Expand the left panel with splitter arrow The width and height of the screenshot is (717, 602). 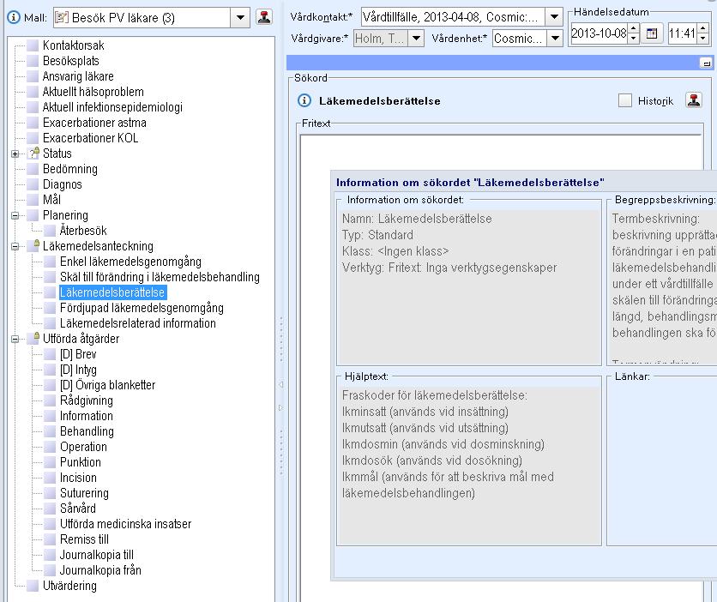[x=280, y=407]
